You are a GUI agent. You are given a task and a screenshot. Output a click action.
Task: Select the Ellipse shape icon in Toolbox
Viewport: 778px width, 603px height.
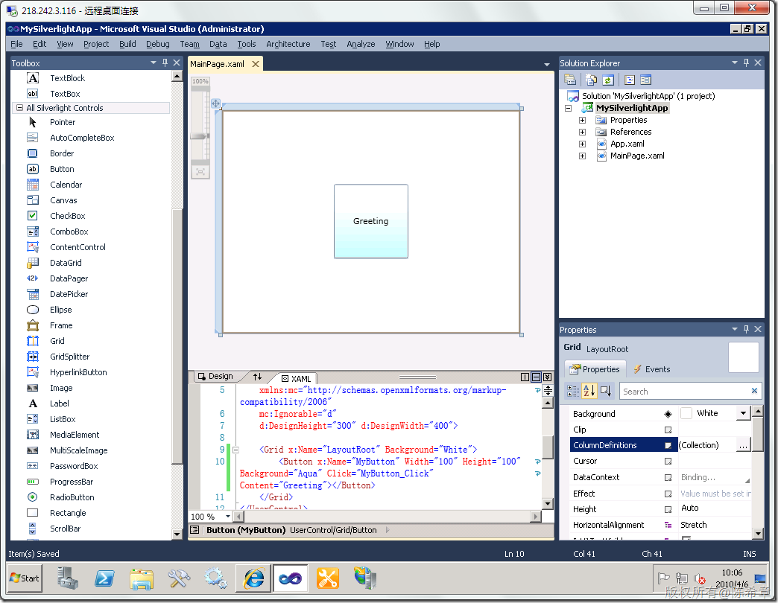tap(33, 310)
